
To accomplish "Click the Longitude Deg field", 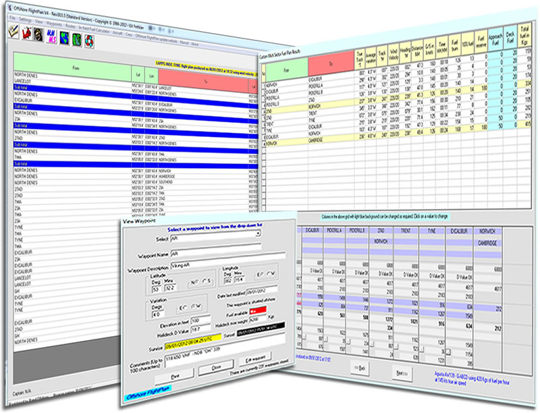I will 228,281.
